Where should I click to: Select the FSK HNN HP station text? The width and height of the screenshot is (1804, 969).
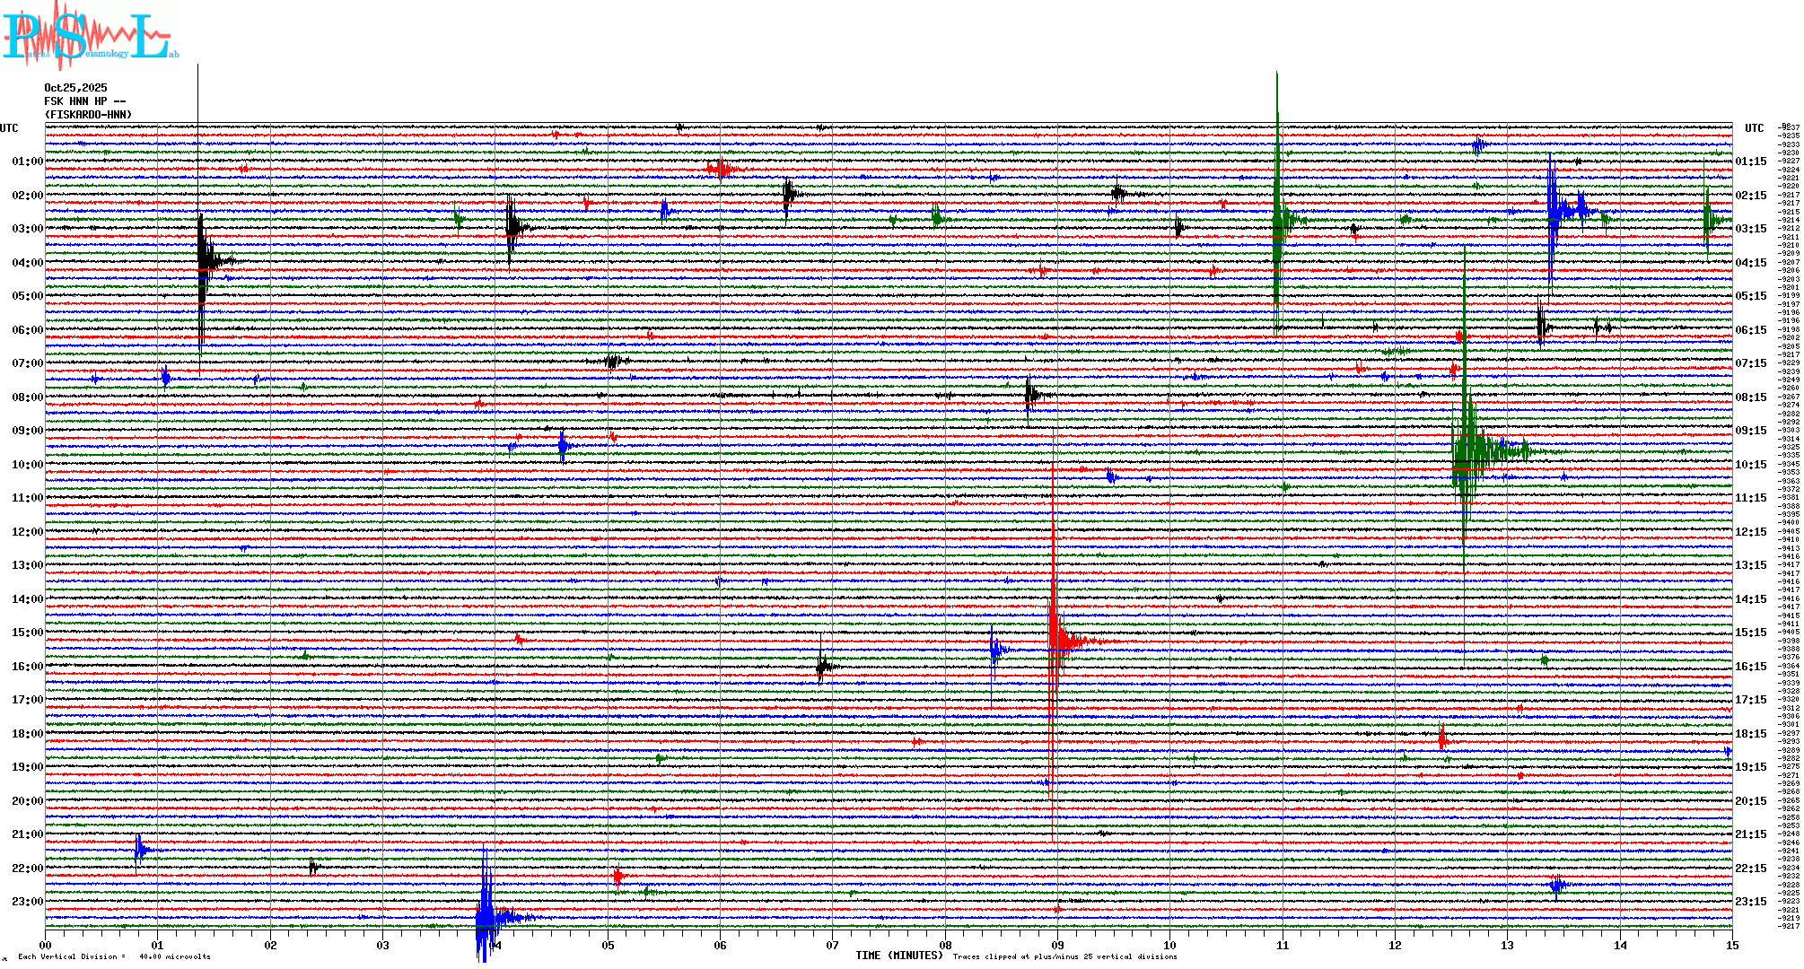click(84, 101)
